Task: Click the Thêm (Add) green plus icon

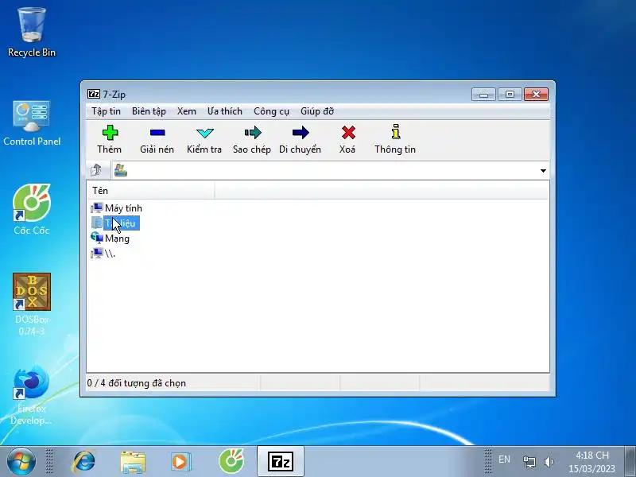Action: (110, 133)
